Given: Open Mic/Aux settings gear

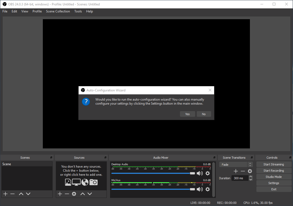Looking at the screenshot, I should point(208,189).
